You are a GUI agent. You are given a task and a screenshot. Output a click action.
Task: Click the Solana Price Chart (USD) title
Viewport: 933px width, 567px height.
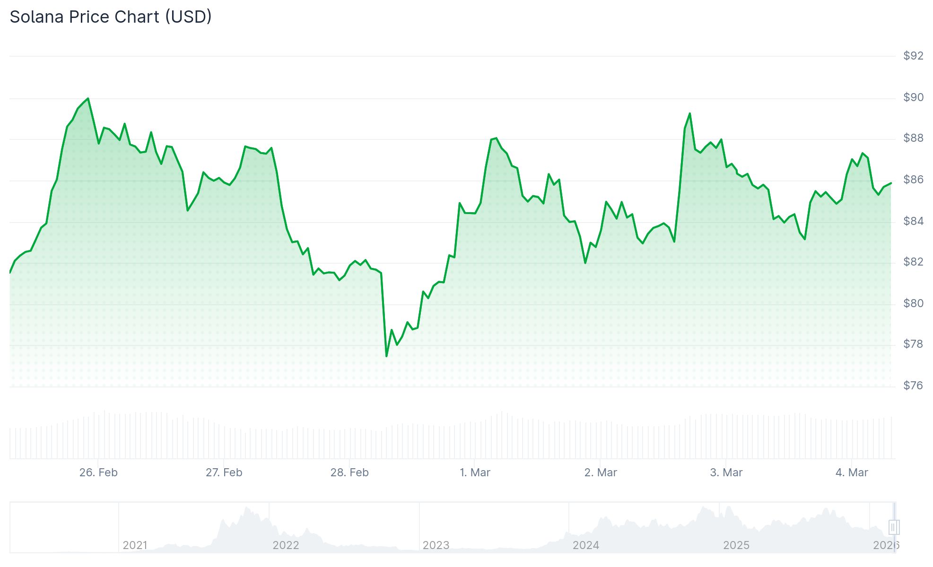click(x=111, y=17)
